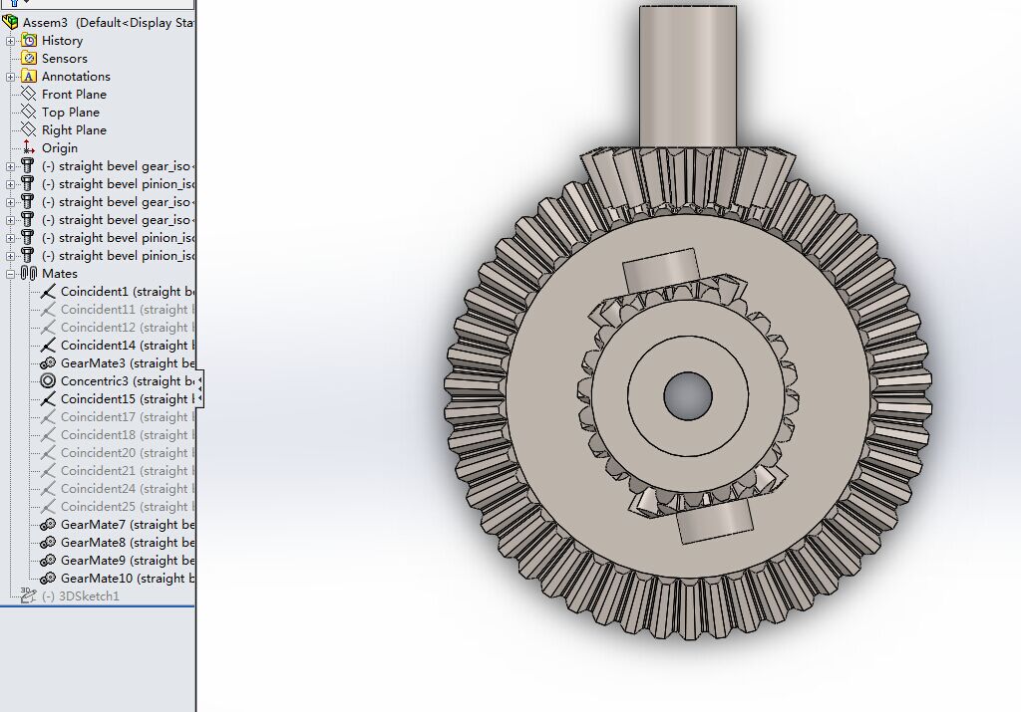Click the GearMate3 gear icon
This screenshot has height=712, width=1021.
tap(48, 362)
